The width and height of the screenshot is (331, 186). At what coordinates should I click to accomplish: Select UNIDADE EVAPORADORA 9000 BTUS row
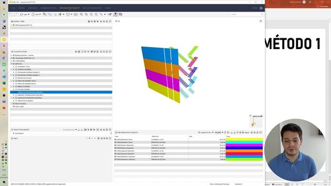tap(29, 98)
